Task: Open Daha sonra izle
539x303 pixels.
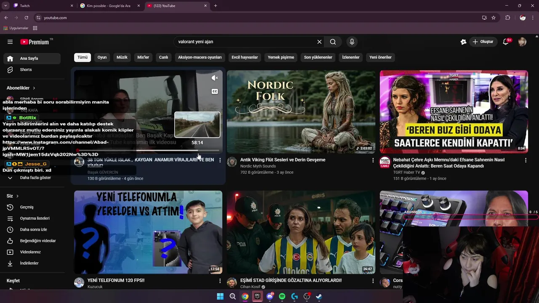Action: click(x=32, y=229)
